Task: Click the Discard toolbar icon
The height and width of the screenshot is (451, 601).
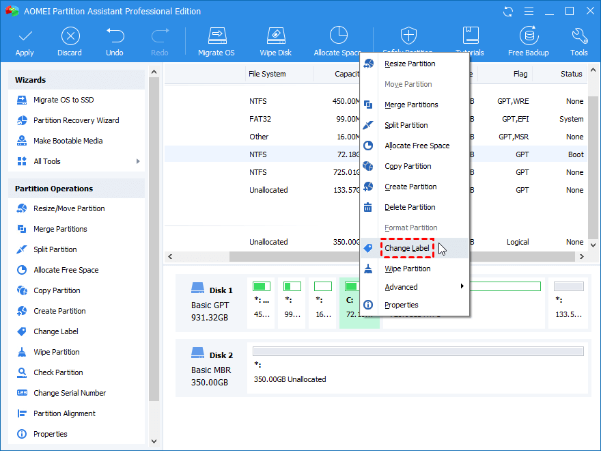Action: tap(70, 36)
